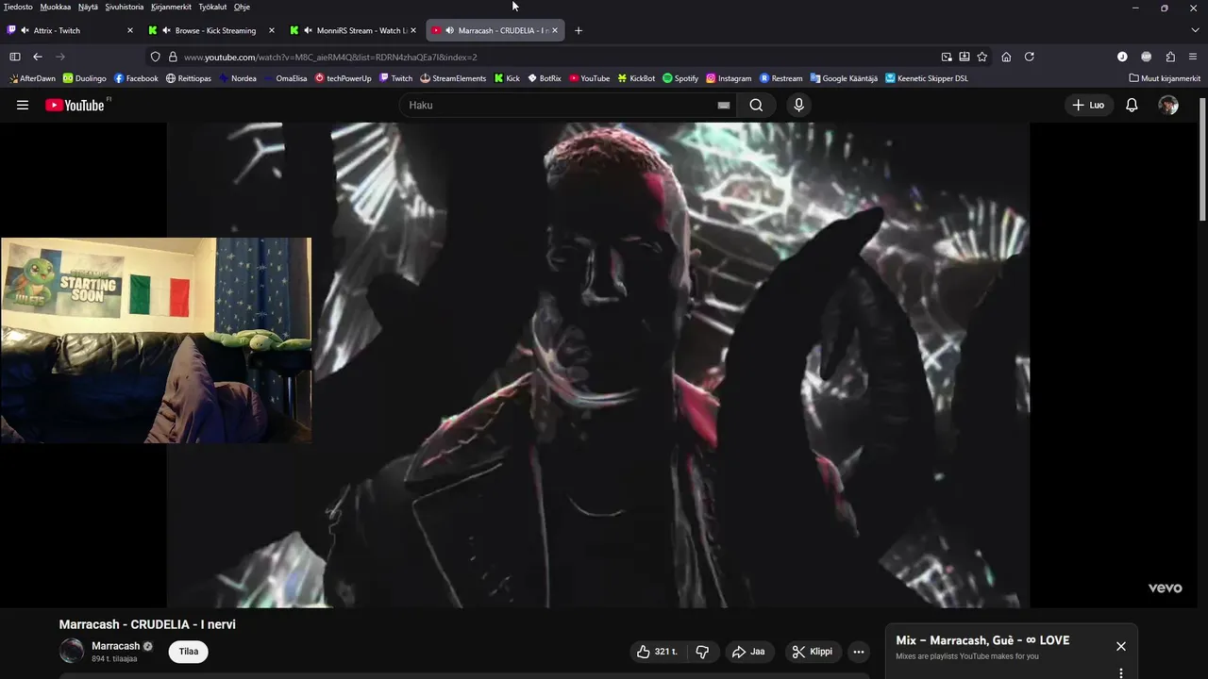
Task: Toggle the Firefox sidebar button
Action: 15,57
